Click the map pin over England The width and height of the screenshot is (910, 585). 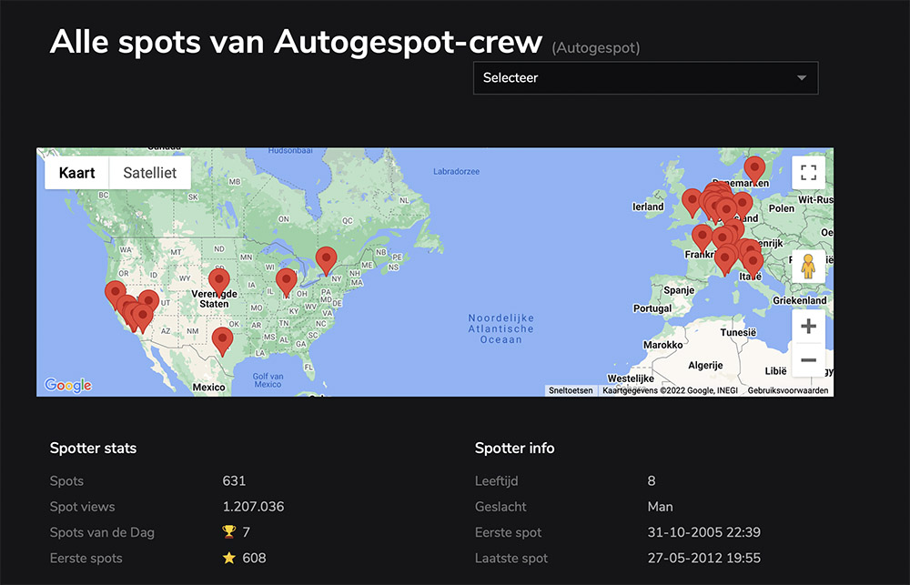[692, 202]
